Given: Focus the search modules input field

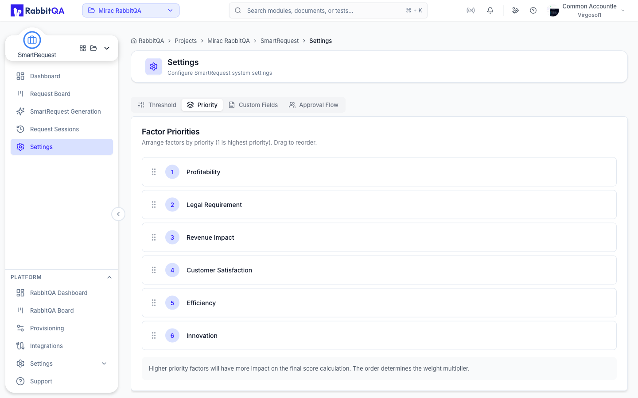Looking at the screenshot, I should coord(328,11).
